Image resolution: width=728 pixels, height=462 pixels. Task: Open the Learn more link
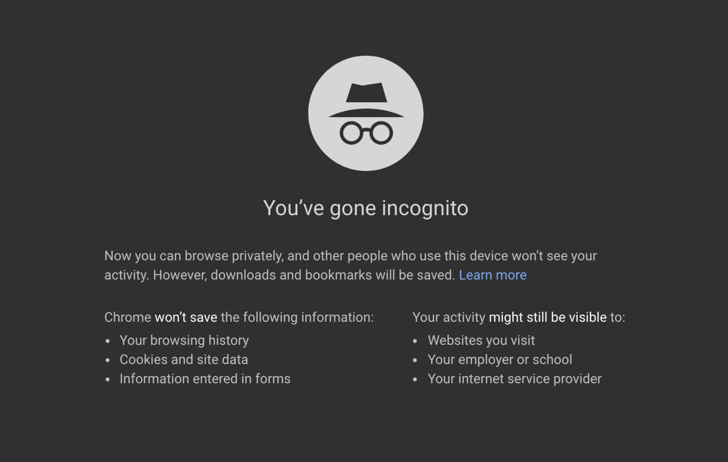[x=493, y=275]
